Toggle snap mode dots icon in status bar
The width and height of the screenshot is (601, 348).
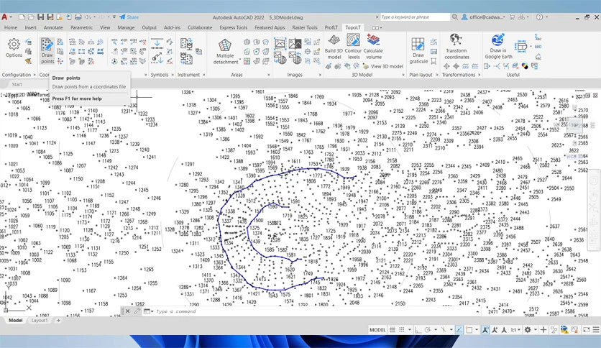[402, 329]
